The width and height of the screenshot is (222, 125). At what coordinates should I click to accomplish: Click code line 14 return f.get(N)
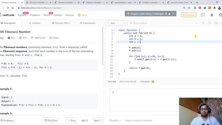[140, 68]
